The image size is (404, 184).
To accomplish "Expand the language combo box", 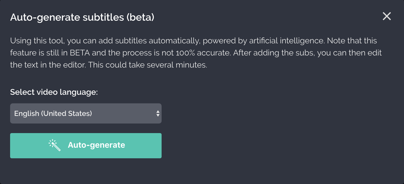I will 86,113.
